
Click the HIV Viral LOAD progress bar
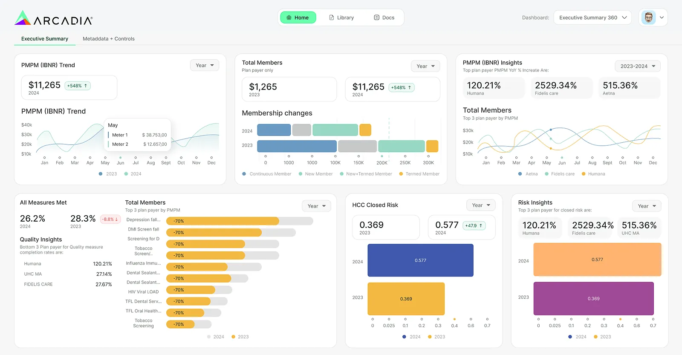[199, 290]
